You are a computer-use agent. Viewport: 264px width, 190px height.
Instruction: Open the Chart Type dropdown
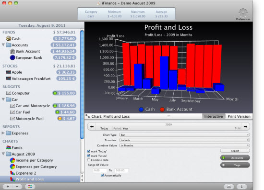tap(184, 135)
